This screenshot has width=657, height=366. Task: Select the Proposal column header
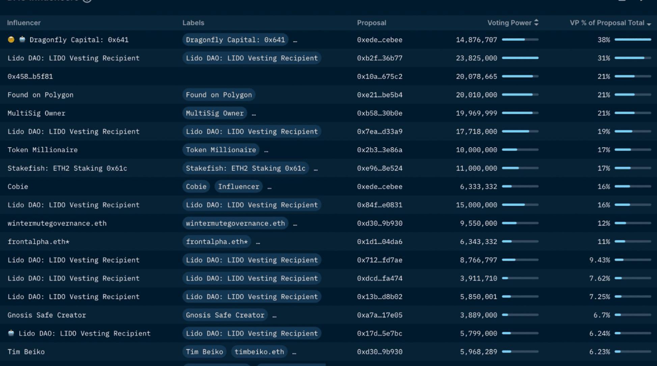[372, 23]
